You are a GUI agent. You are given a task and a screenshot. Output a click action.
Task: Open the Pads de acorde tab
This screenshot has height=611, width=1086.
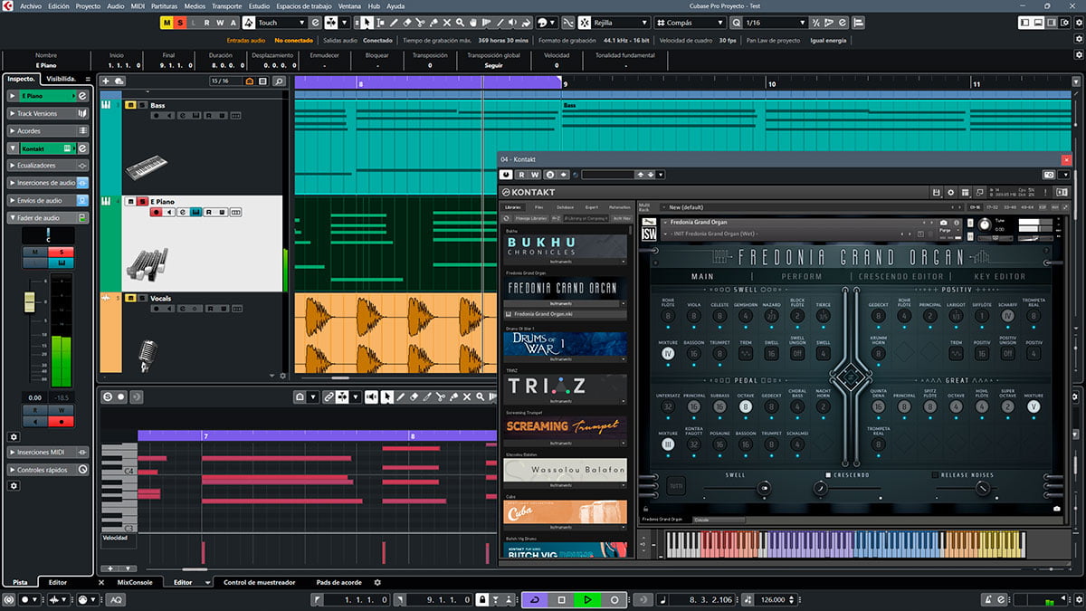338,582
